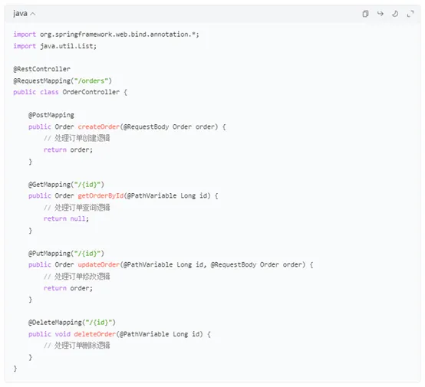The height and width of the screenshot is (387, 425).
Task: Click the OrderController class name
Action: (91, 92)
